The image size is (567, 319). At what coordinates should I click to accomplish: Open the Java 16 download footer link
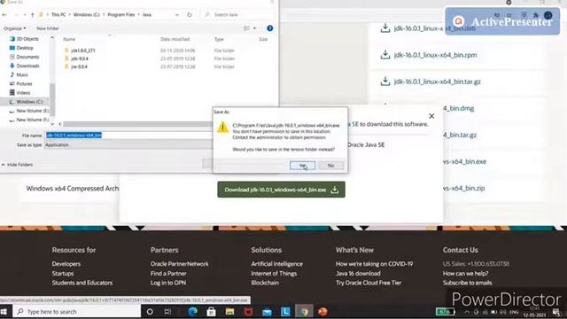358,274
